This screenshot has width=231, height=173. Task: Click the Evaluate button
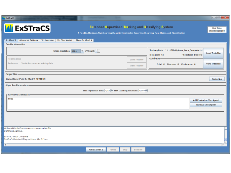(138, 149)
